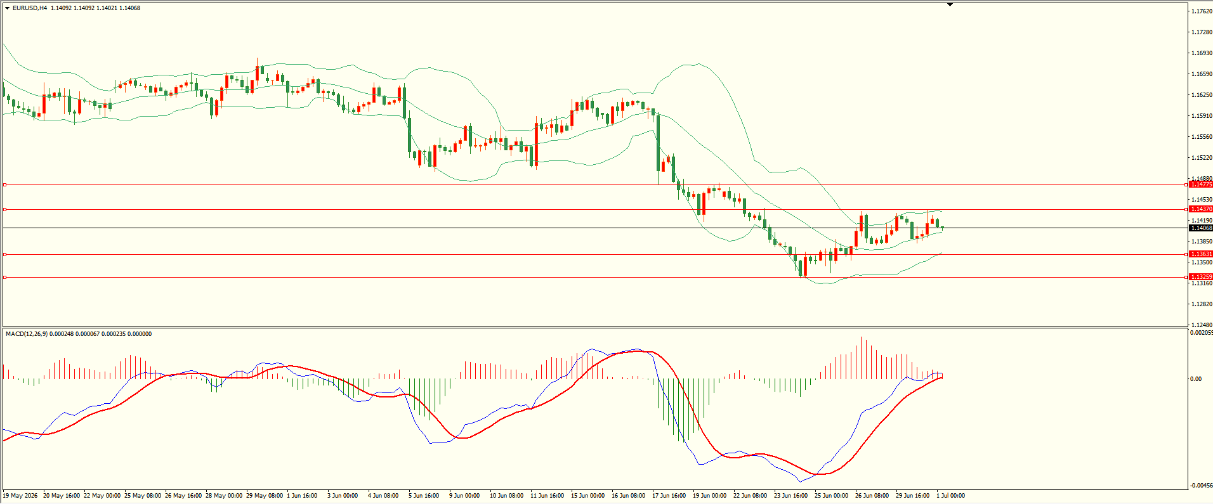Click the 20 May 16:00 time label

tap(62, 496)
